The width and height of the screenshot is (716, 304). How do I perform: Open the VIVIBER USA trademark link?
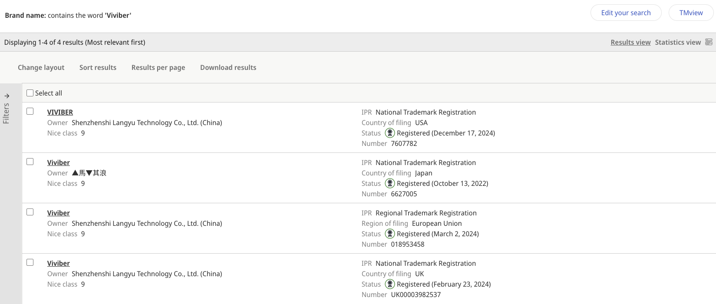(x=60, y=112)
